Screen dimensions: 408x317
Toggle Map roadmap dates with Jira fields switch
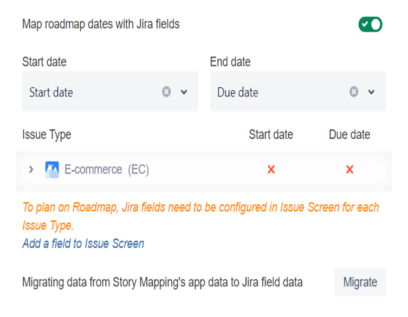tap(371, 24)
